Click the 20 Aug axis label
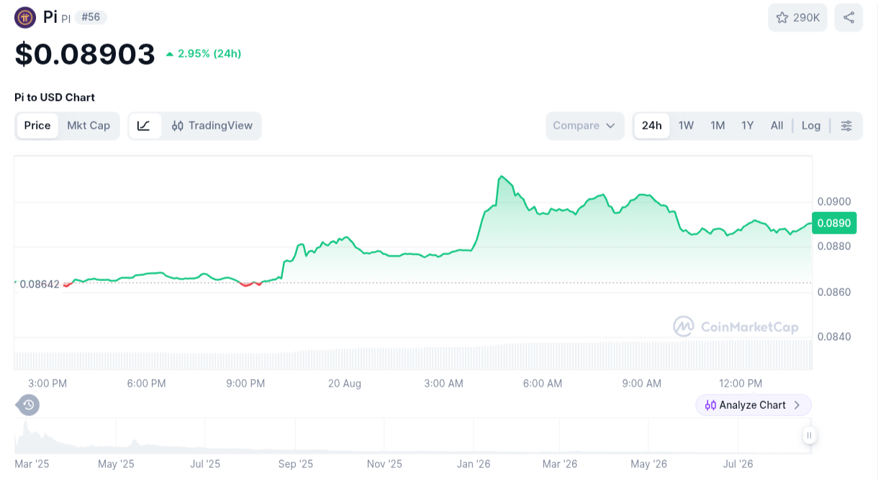Image resolution: width=878 pixels, height=480 pixels. (x=345, y=384)
